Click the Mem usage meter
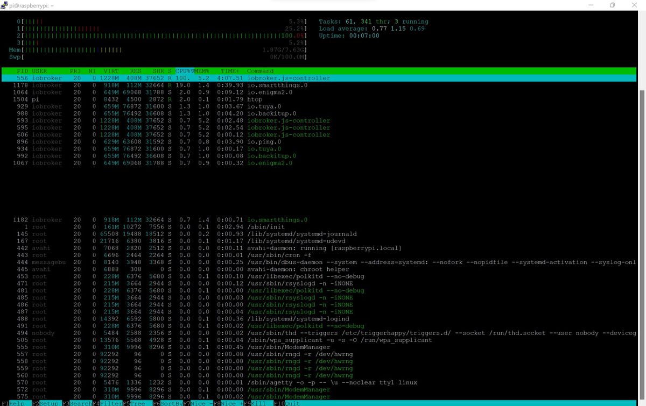This screenshot has width=646, height=406. tap(158, 49)
